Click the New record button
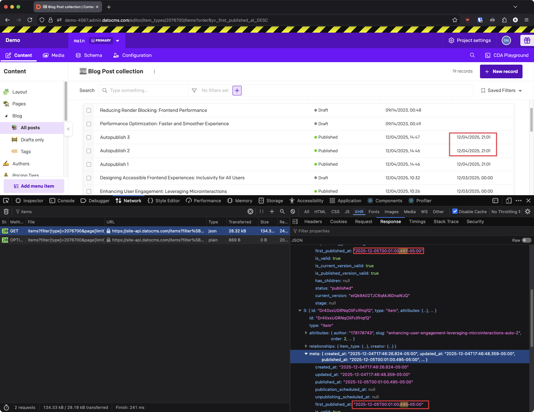Viewport: 534px width, 412px height. click(501, 71)
